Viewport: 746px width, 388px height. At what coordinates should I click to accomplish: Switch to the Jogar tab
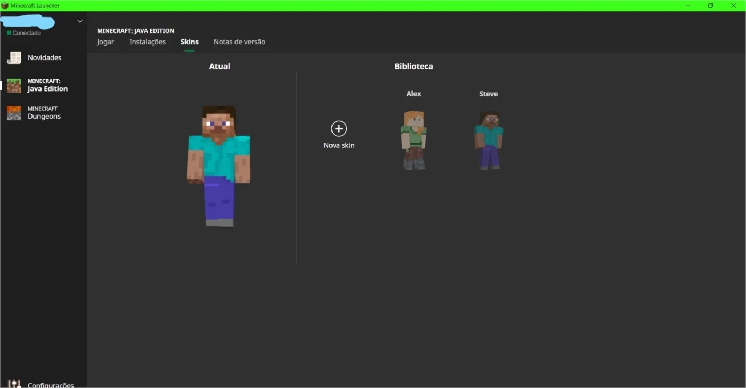pyautogui.click(x=106, y=42)
